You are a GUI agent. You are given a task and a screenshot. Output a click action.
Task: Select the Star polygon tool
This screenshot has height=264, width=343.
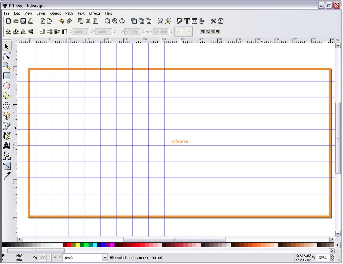7,96
